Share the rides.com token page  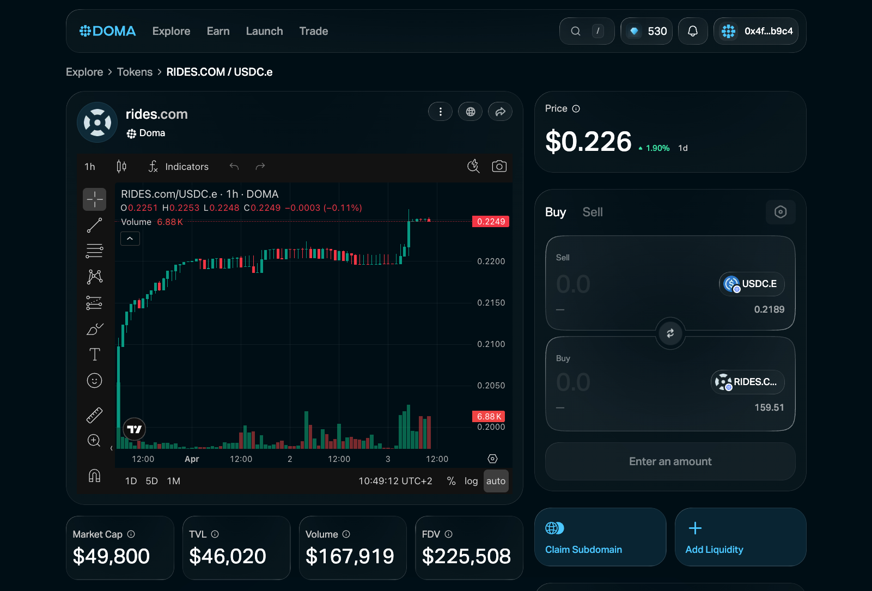(x=501, y=112)
